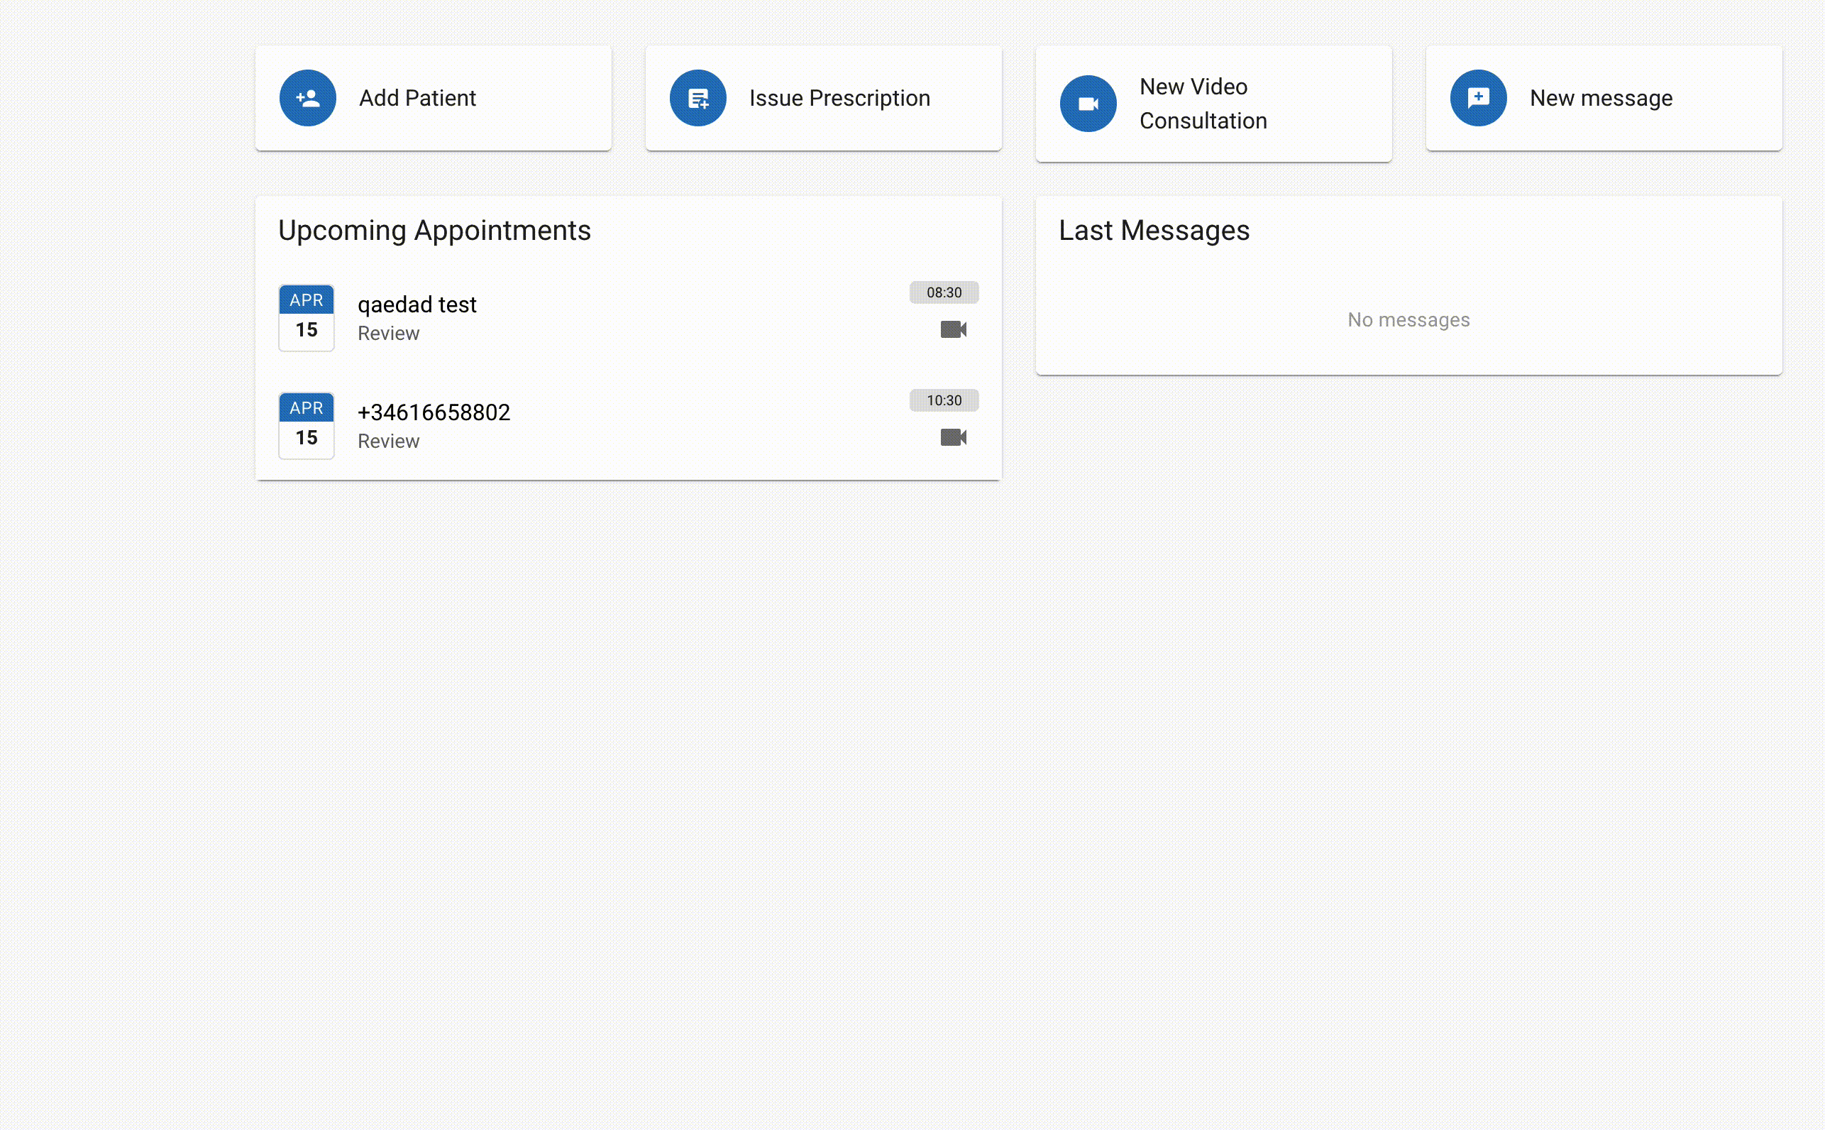Click the 08:30 time chip
This screenshot has height=1130, width=1825.
point(944,292)
